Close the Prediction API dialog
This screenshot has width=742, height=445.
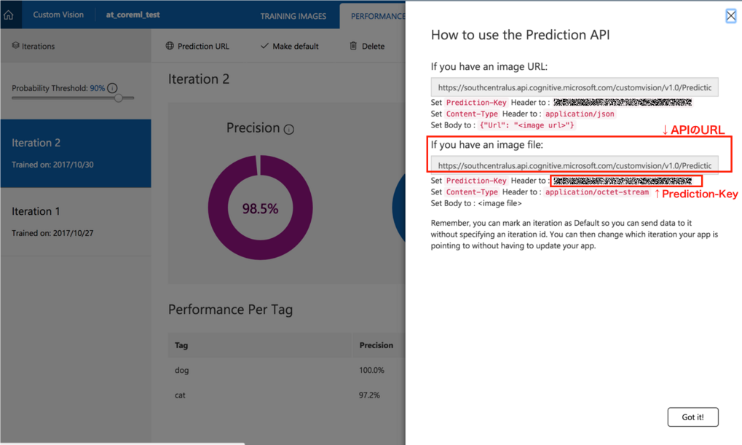click(x=730, y=15)
